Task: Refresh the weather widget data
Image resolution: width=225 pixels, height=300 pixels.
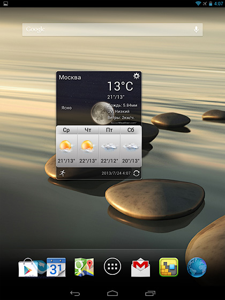Action: click(x=136, y=174)
